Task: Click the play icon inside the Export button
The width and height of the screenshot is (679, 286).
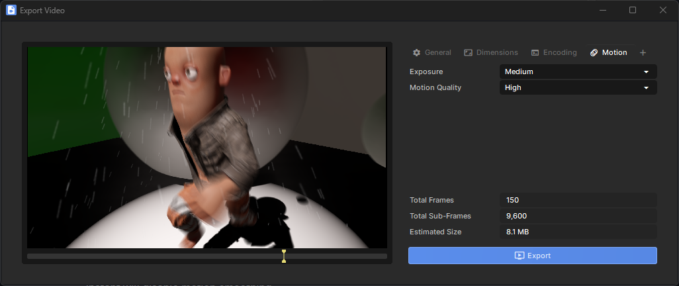Action: coord(520,256)
